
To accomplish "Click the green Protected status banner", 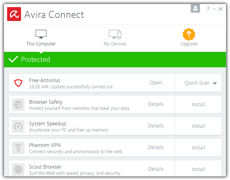I will 115,59.
